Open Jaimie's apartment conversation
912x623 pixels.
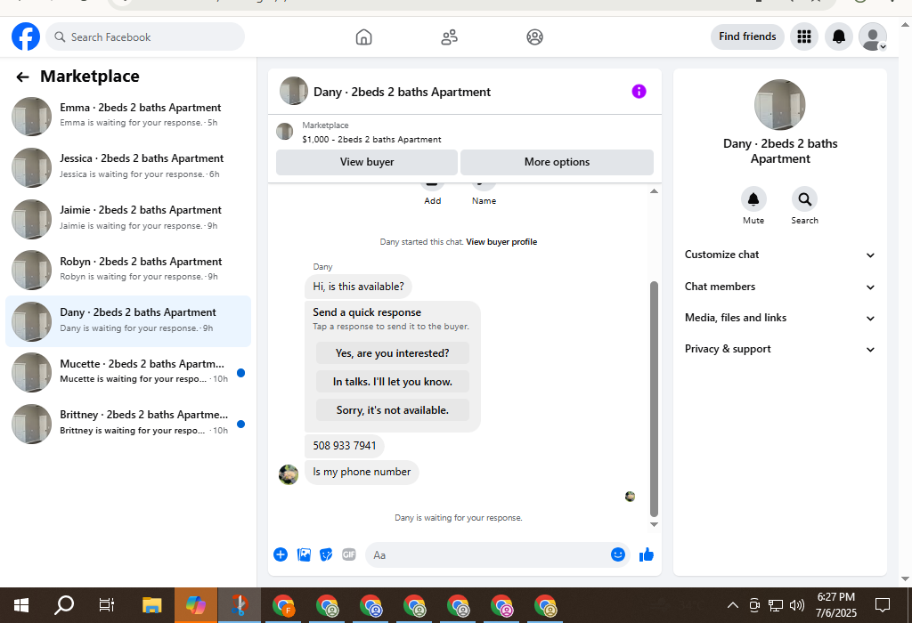128,219
